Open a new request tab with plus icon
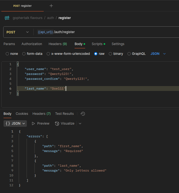The image size is (179, 193). coord(51,6)
